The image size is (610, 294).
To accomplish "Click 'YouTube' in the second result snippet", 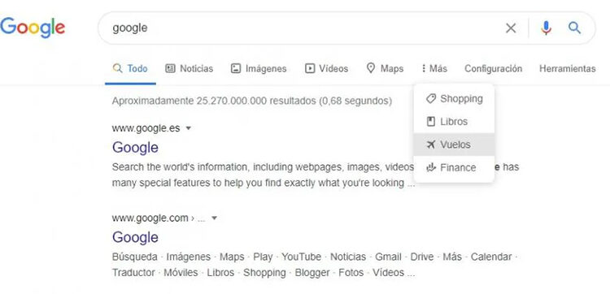I will [302, 257].
